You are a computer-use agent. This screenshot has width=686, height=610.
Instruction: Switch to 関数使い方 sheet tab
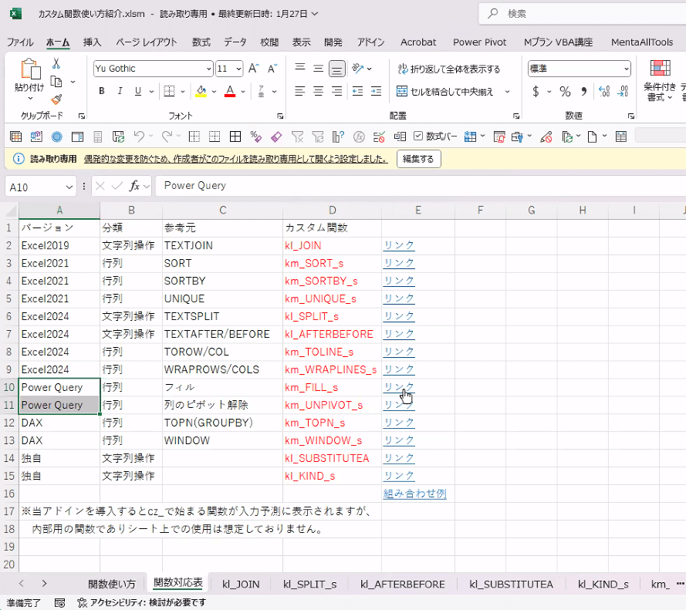coord(112,585)
